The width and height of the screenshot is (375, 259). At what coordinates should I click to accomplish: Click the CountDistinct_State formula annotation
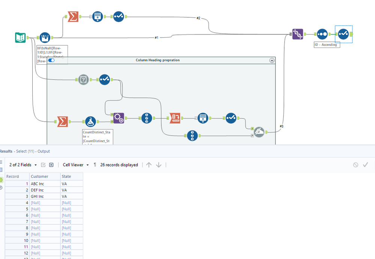coord(97,137)
